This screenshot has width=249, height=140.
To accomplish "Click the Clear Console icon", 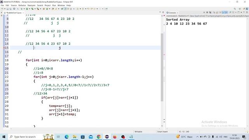I will 214,12.
